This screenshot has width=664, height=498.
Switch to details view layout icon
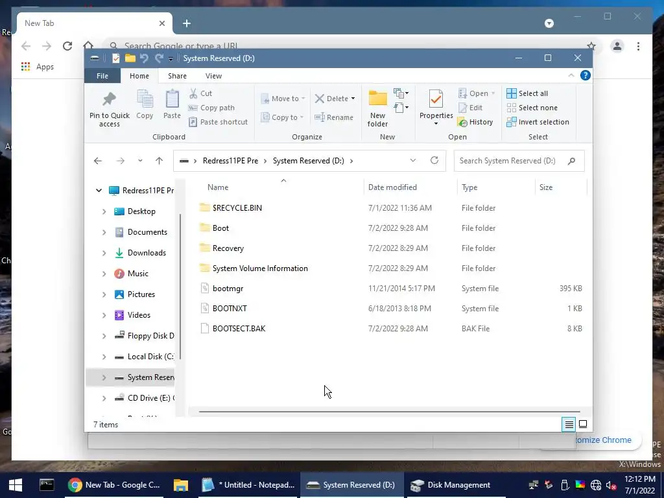569,424
